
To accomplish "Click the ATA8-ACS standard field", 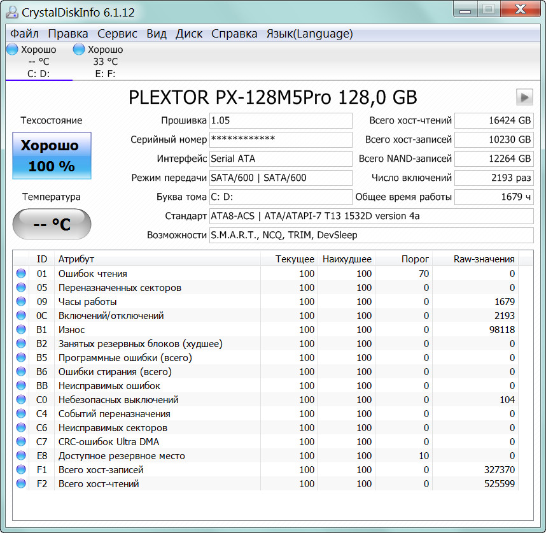I will 371,216.
